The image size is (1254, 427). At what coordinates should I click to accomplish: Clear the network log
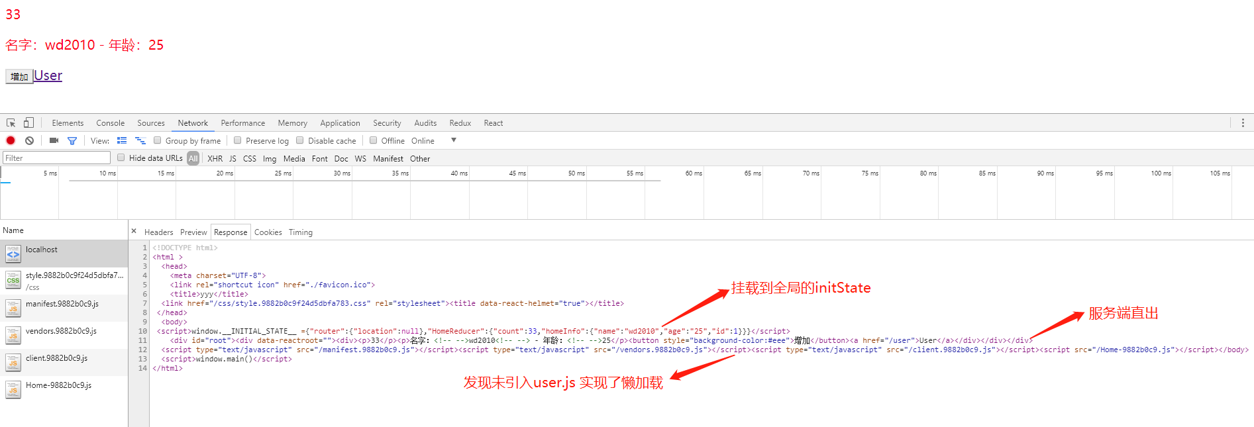30,140
